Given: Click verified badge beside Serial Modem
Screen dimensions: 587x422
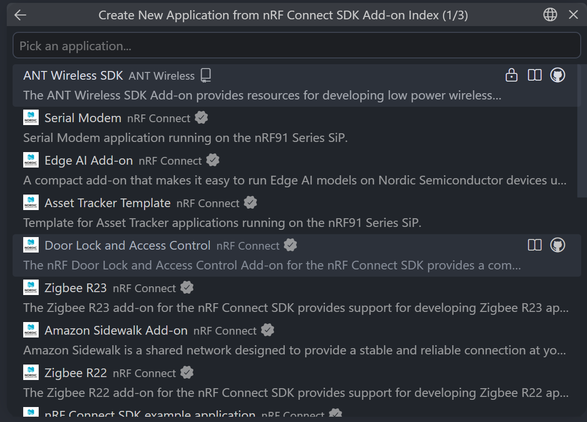Looking at the screenshot, I should (202, 118).
